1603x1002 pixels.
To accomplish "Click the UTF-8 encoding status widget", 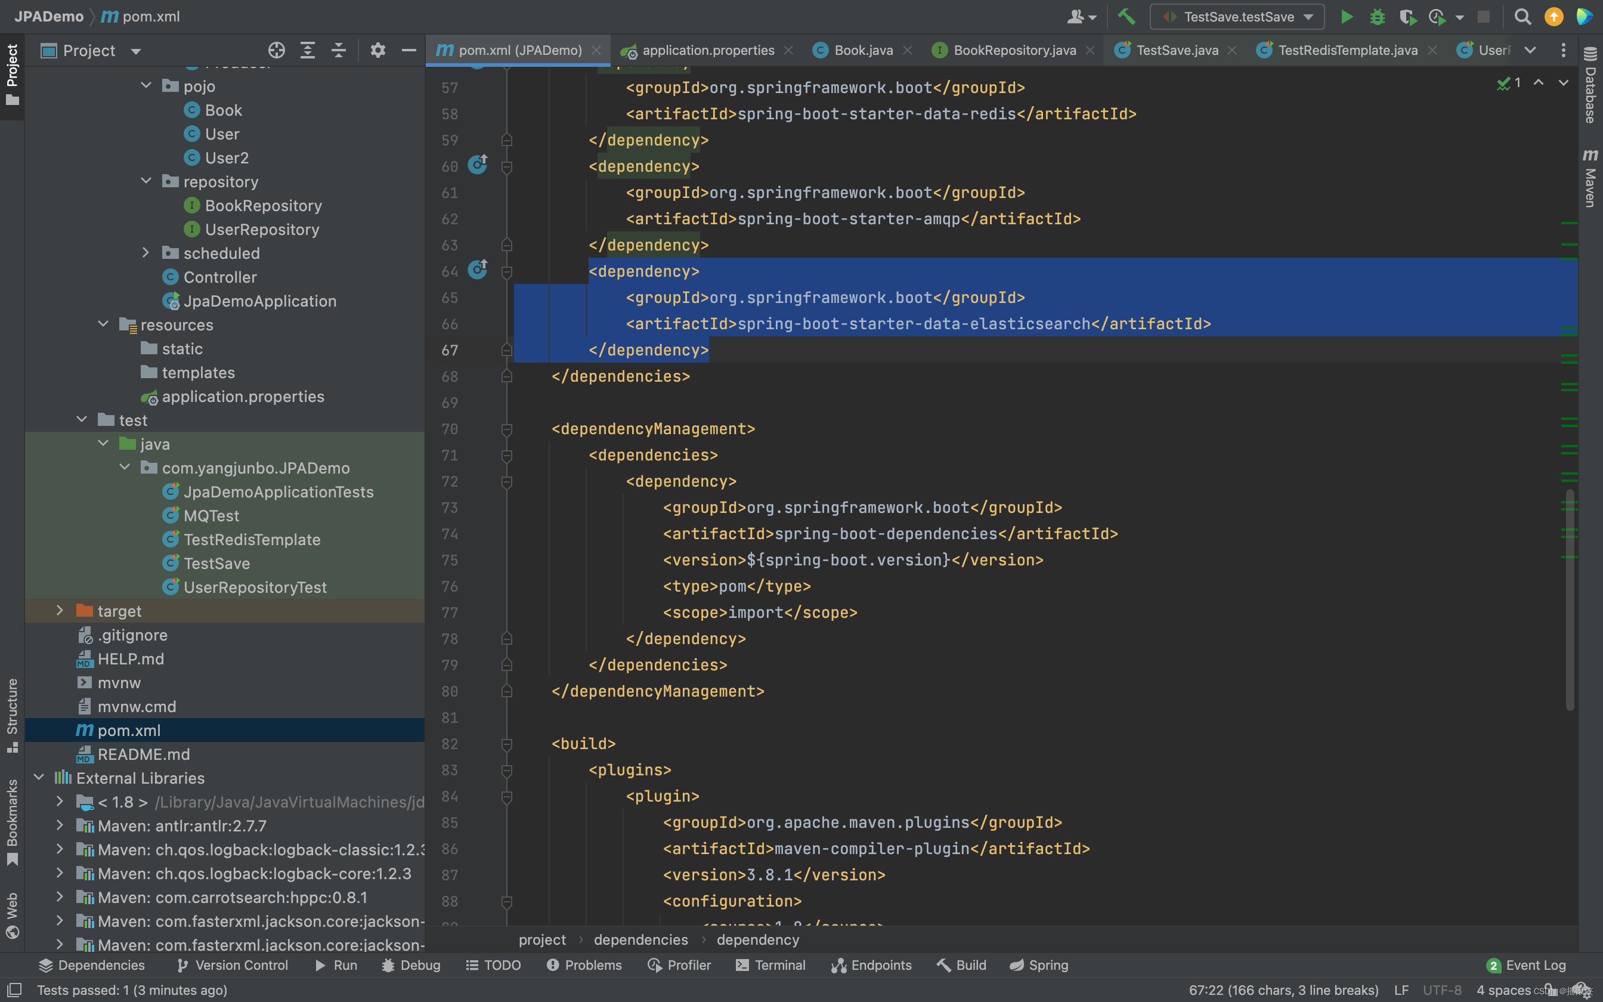I will coord(1441,990).
